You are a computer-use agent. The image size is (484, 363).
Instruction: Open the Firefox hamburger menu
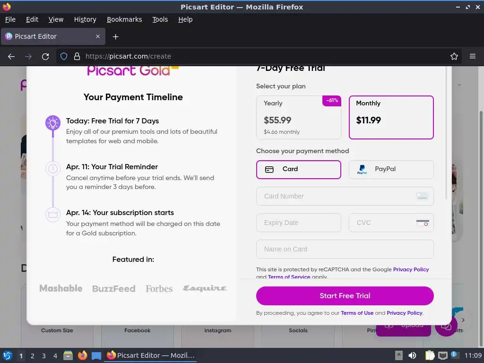(x=473, y=56)
